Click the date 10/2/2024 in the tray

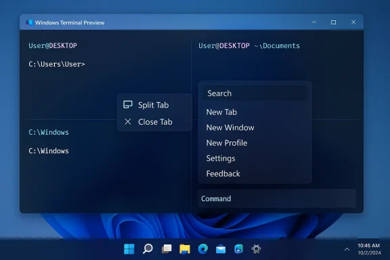coord(370,253)
